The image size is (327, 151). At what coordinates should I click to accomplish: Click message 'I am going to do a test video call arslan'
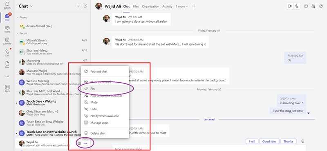click(x=141, y=19)
